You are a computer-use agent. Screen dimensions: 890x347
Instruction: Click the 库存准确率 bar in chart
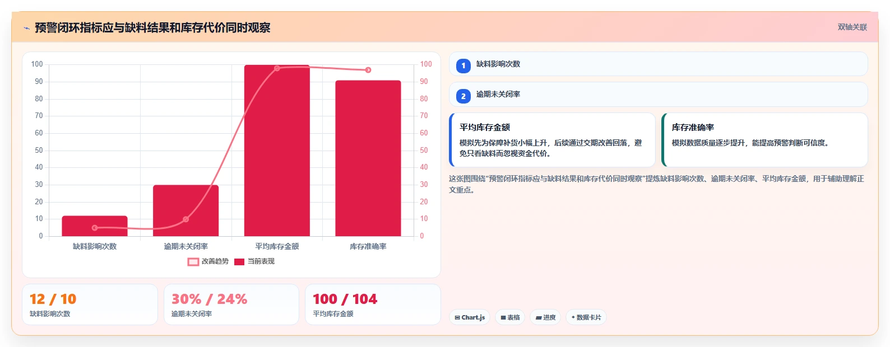coord(368,158)
